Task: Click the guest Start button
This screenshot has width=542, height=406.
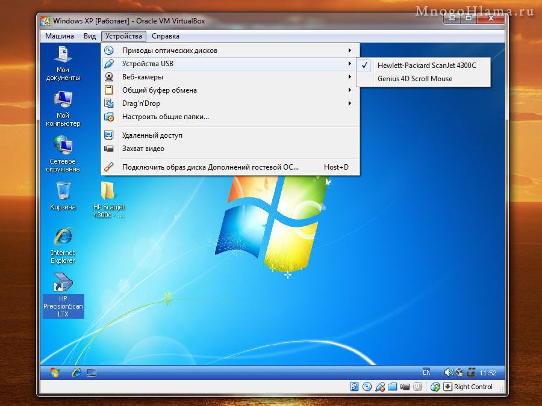Action: coord(55,372)
